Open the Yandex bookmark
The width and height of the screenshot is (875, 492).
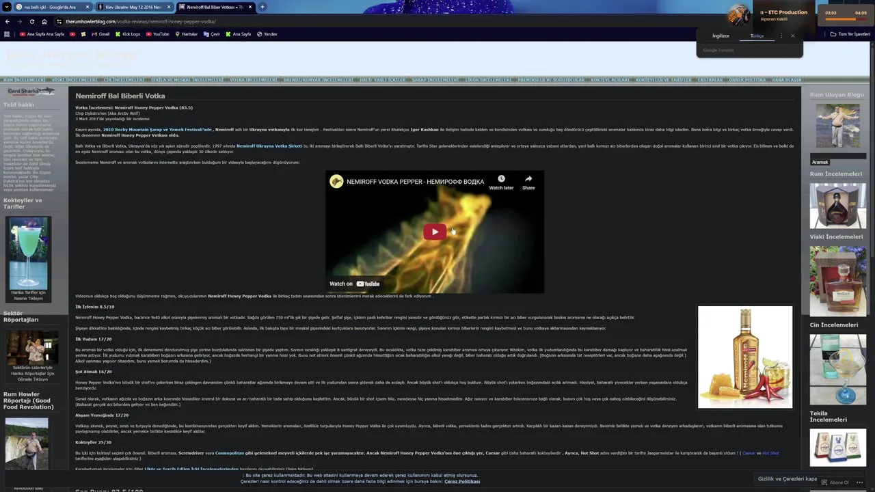tap(267, 34)
